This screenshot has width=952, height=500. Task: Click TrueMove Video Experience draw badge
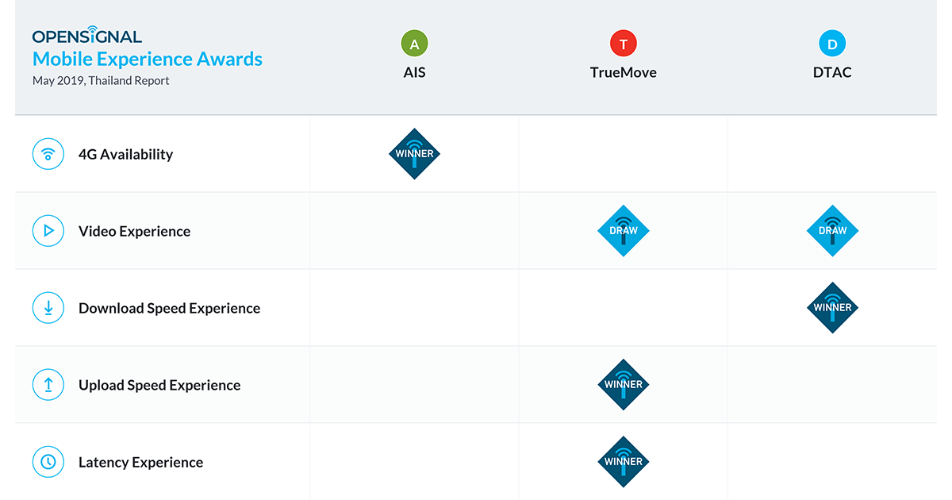(x=624, y=231)
